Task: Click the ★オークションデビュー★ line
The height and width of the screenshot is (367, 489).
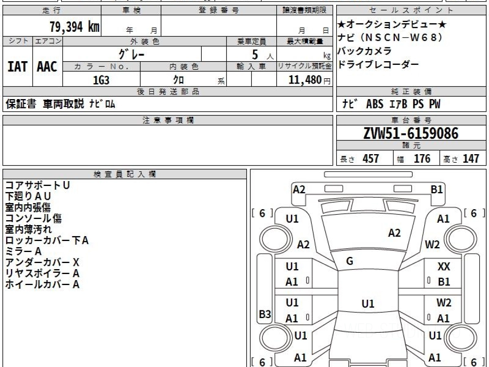Action: (x=392, y=25)
